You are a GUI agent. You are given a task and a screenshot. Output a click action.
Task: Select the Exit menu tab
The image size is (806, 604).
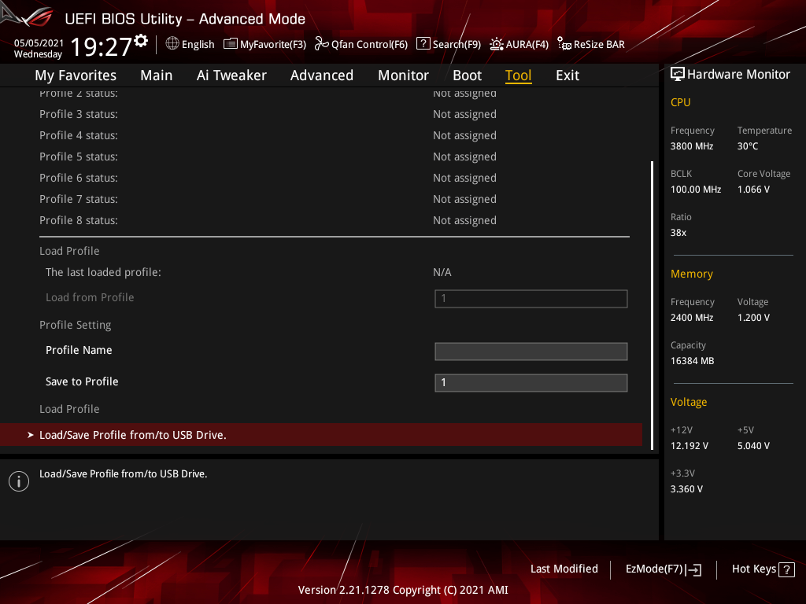[568, 75]
